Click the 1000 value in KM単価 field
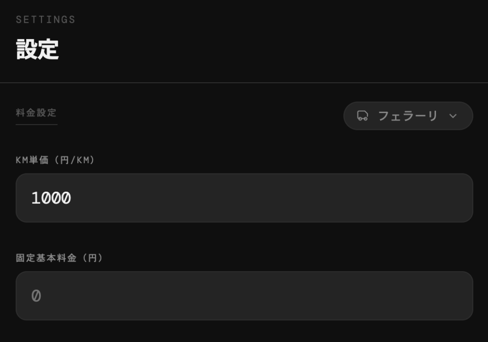This screenshot has height=342, width=488. click(x=51, y=198)
